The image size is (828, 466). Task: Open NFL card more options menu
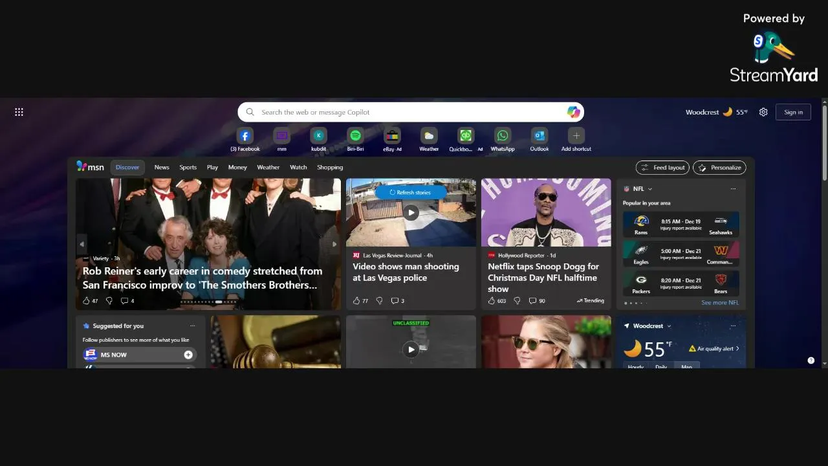[x=733, y=189]
